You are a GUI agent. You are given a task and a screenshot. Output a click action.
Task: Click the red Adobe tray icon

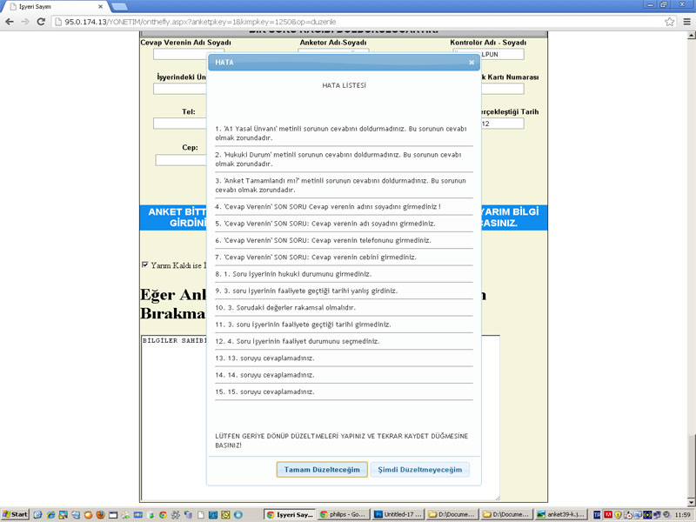[607, 515]
